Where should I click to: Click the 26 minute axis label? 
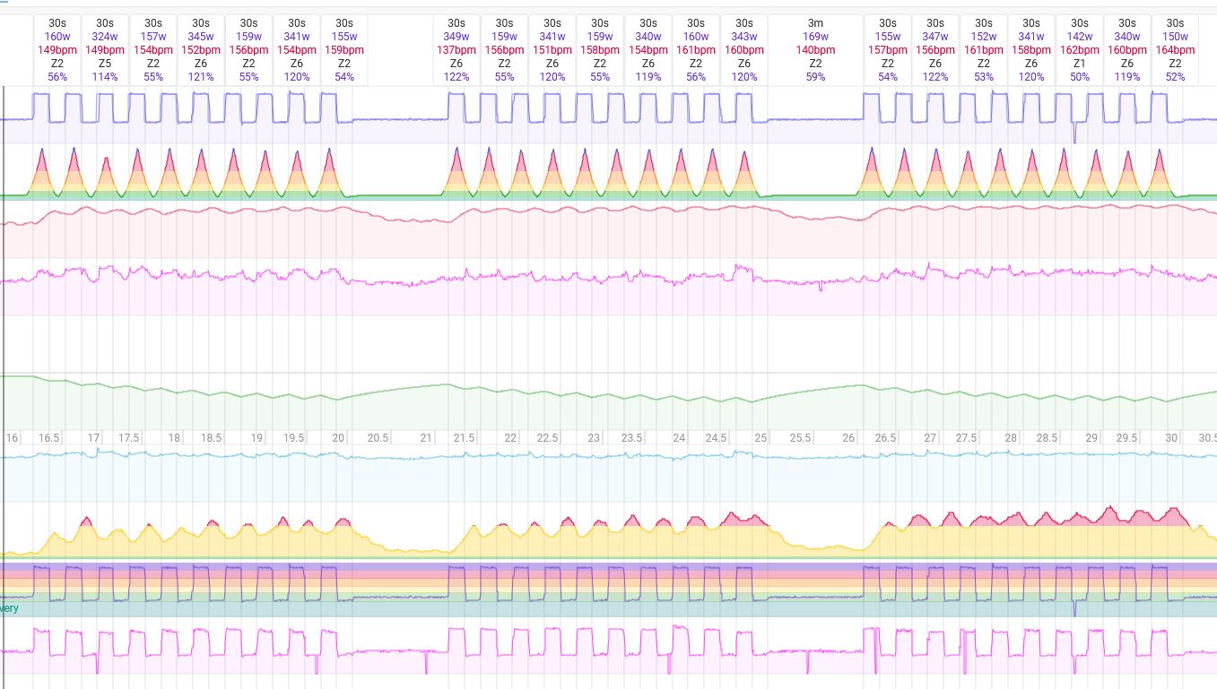848,438
